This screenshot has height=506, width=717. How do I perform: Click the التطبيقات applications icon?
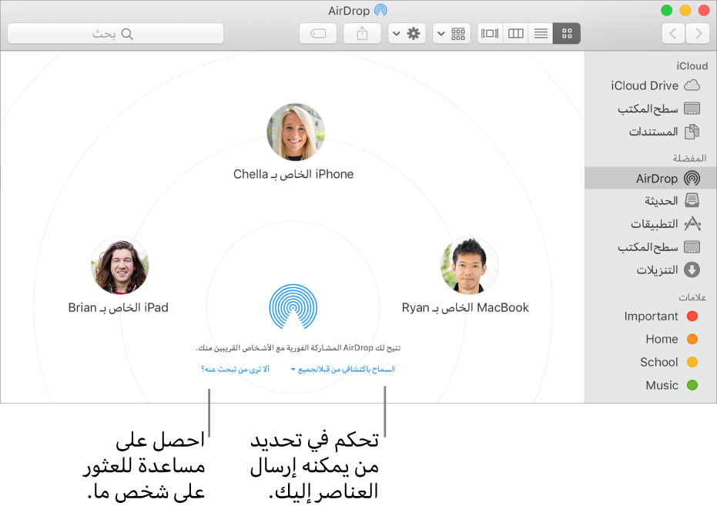pyautogui.click(x=692, y=223)
